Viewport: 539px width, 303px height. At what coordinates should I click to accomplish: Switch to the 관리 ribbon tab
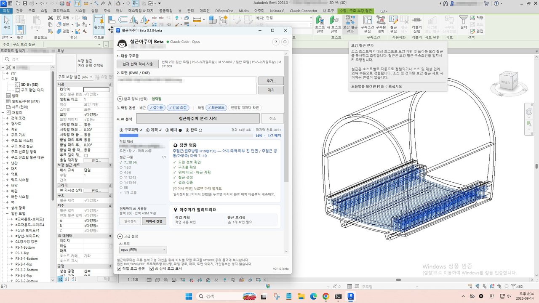(x=191, y=11)
